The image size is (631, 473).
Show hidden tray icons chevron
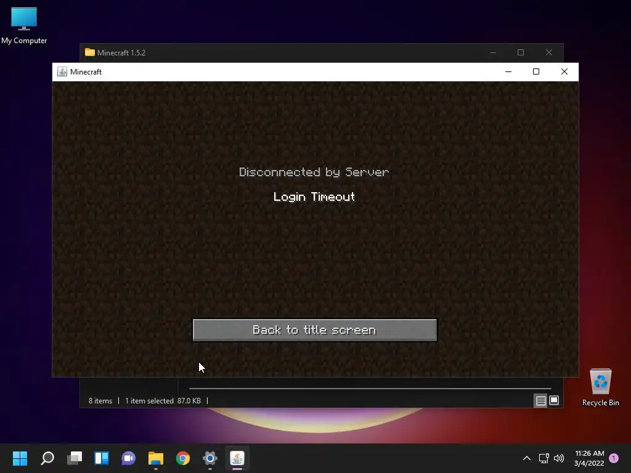point(526,458)
